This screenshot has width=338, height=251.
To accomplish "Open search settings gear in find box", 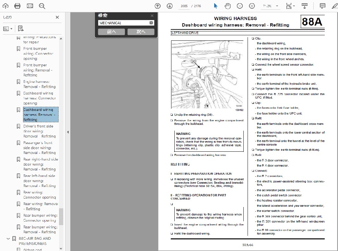I will point(151,23).
